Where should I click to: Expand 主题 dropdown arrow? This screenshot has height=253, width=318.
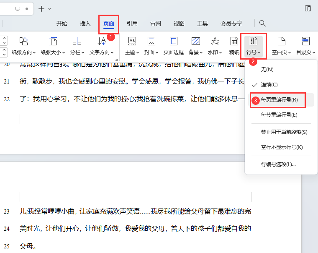click(x=138, y=52)
